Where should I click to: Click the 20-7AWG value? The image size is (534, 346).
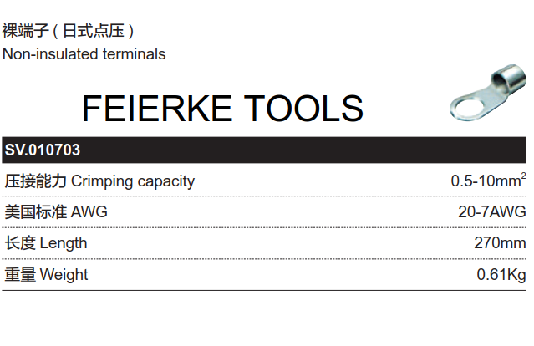492,211
